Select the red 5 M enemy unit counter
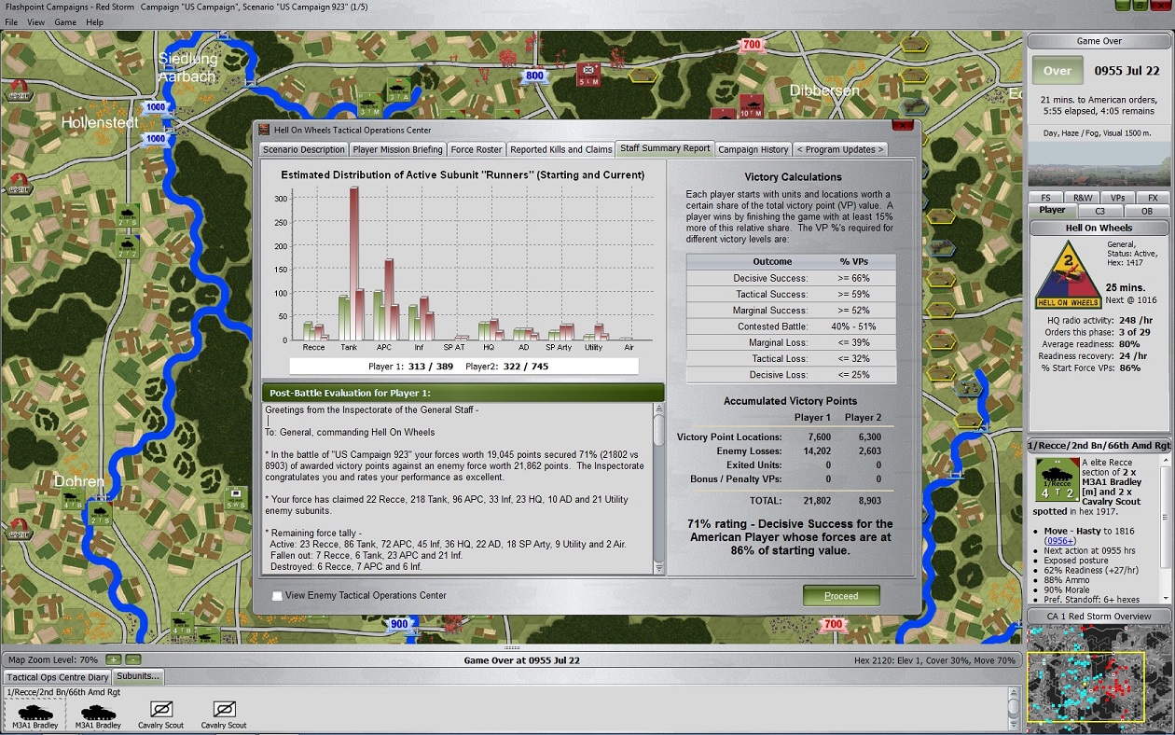 [x=588, y=73]
